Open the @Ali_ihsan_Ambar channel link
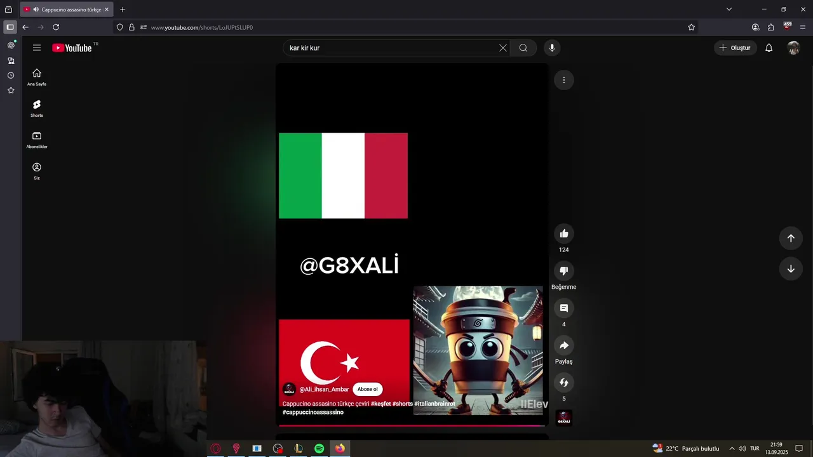Image resolution: width=813 pixels, height=457 pixels. pos(324,389)
